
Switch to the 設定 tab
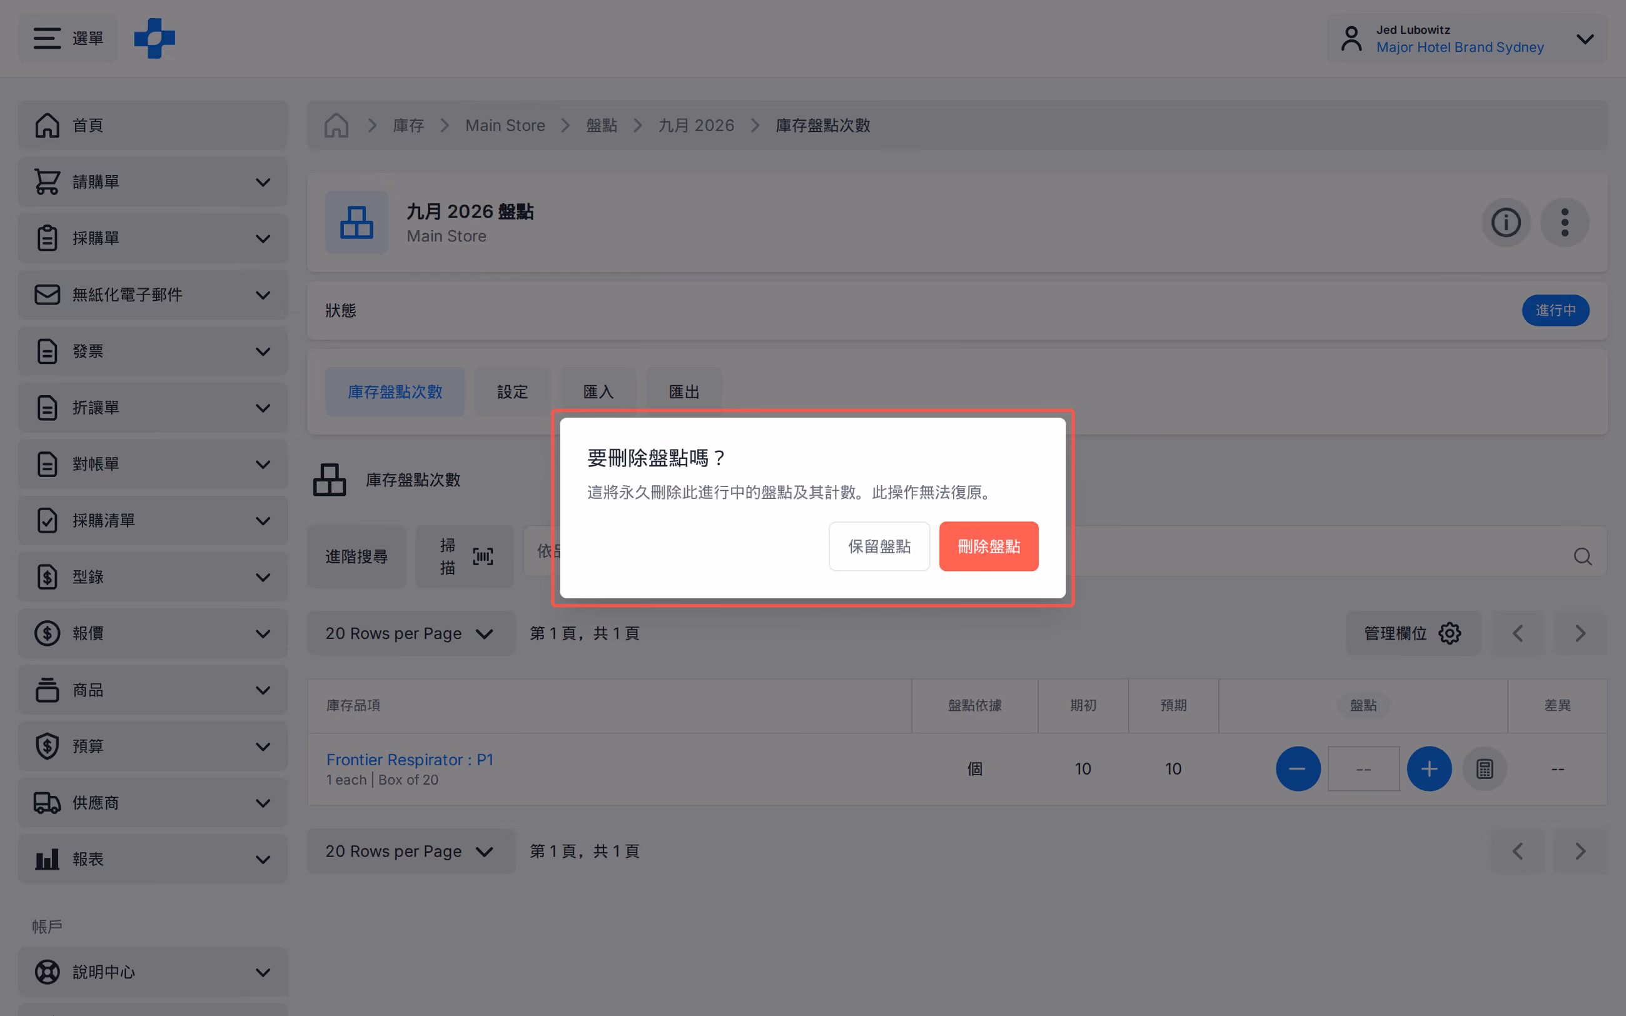513,392
